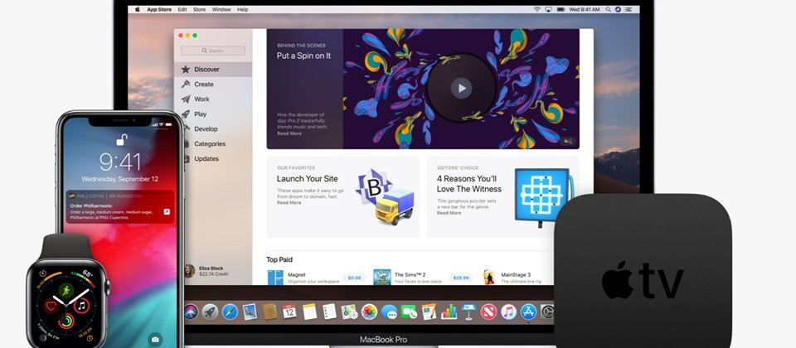Open MainStage 3 app icon

click(x=489, y=277)
